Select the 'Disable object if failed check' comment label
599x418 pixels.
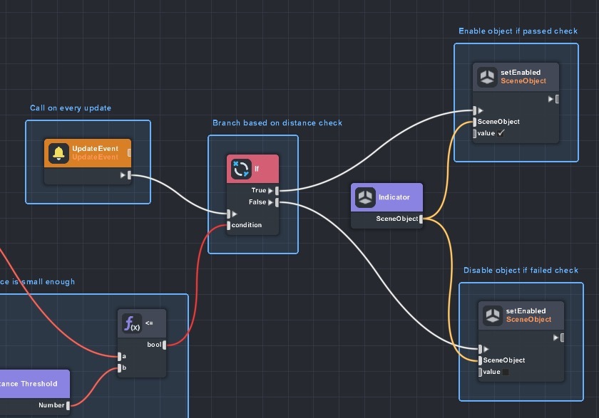click(521, 271)
